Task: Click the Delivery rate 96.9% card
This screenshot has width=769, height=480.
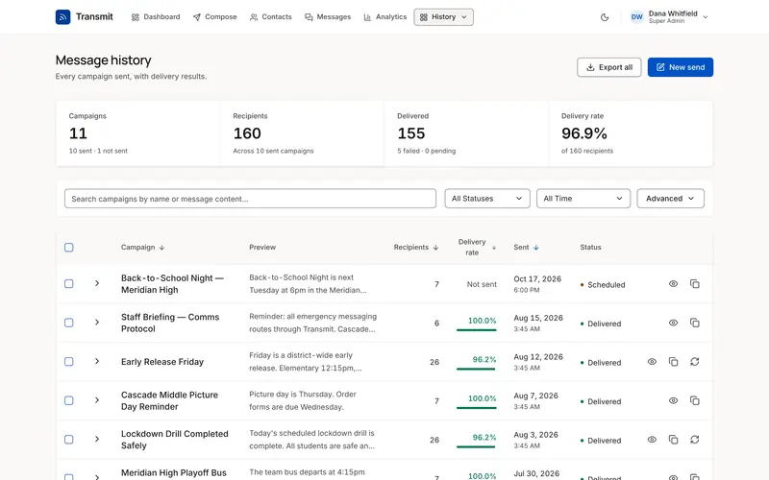Action: (631, 133)
